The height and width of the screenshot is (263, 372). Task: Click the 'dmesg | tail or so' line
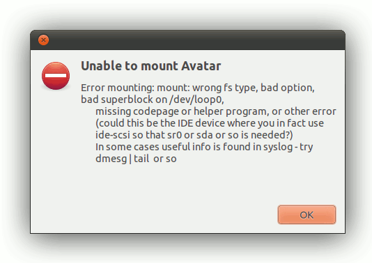[x=136, y=159]
